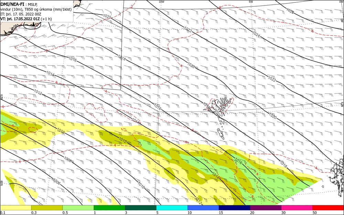Screen dimensions: 344x215
Task: Click the legend value '0.3'
Action: click(34, 213)
